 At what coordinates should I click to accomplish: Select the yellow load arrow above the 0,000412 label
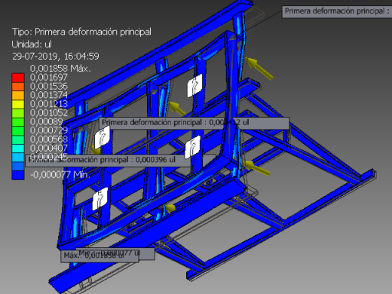[x=178, y=109]
